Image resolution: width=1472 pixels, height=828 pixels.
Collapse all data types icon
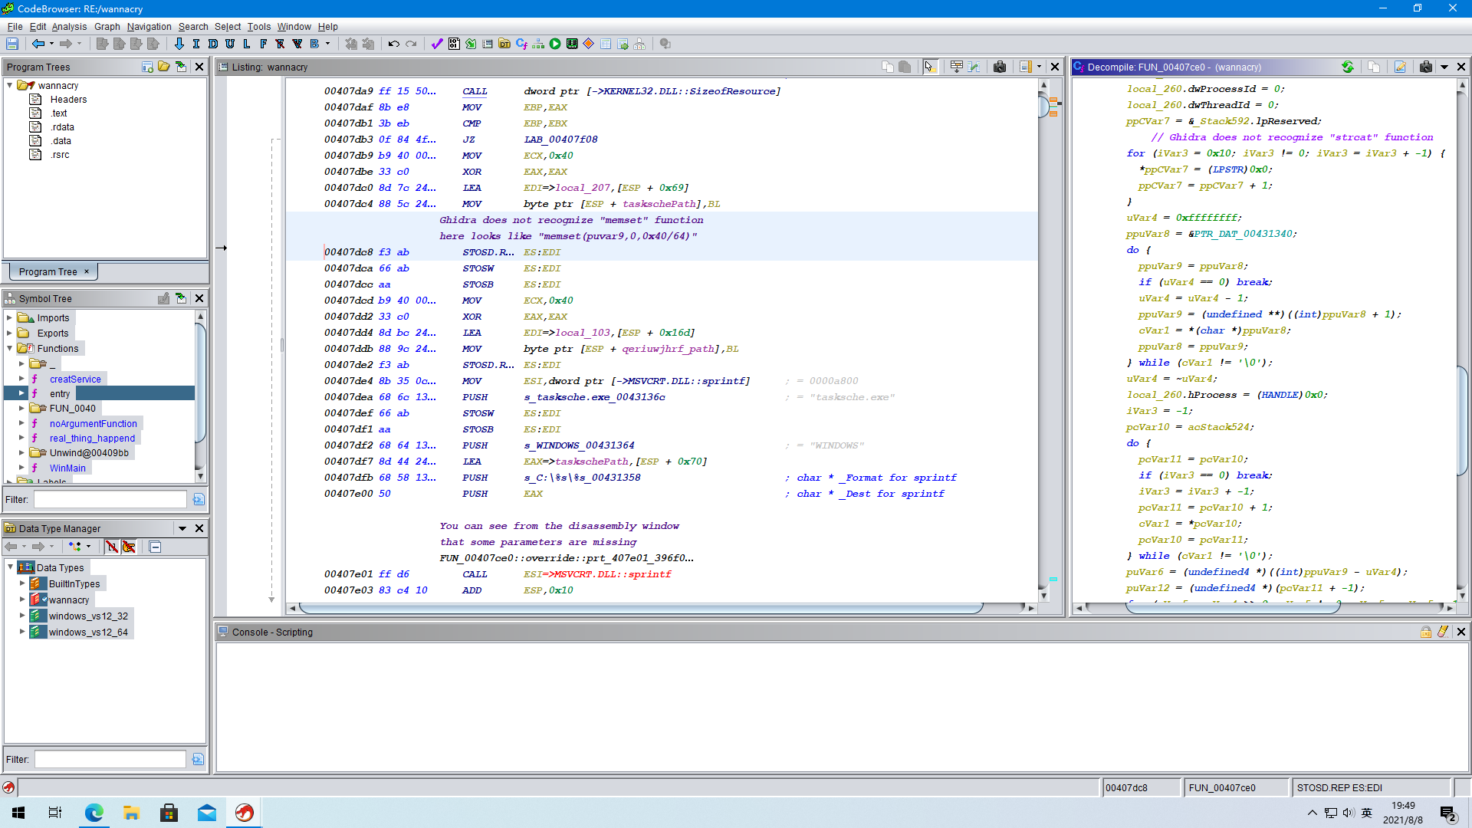tap(155, 547)
